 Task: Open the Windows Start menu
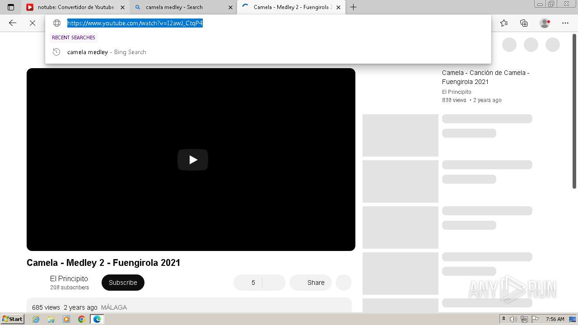pos(13,319)
